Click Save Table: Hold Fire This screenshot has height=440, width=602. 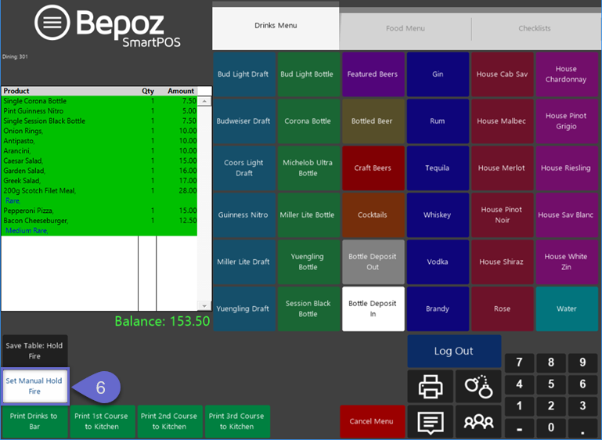pyautogui.click(x=35, y=351)
